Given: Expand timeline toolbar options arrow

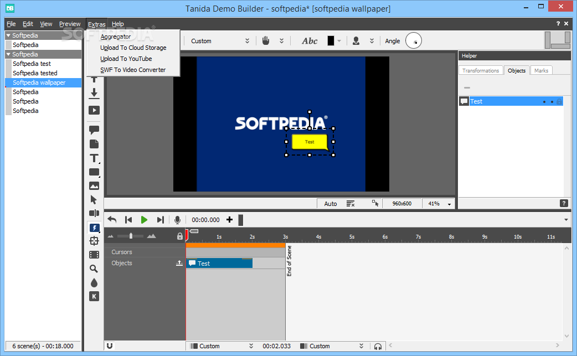Looking at the screenshot, I should 566,220.
